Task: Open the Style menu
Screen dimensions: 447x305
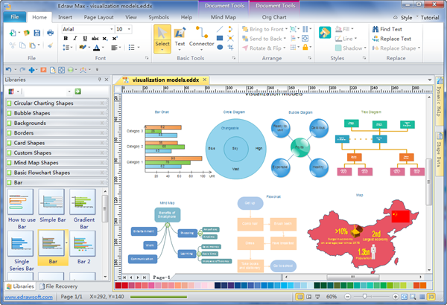Action: 406,18
